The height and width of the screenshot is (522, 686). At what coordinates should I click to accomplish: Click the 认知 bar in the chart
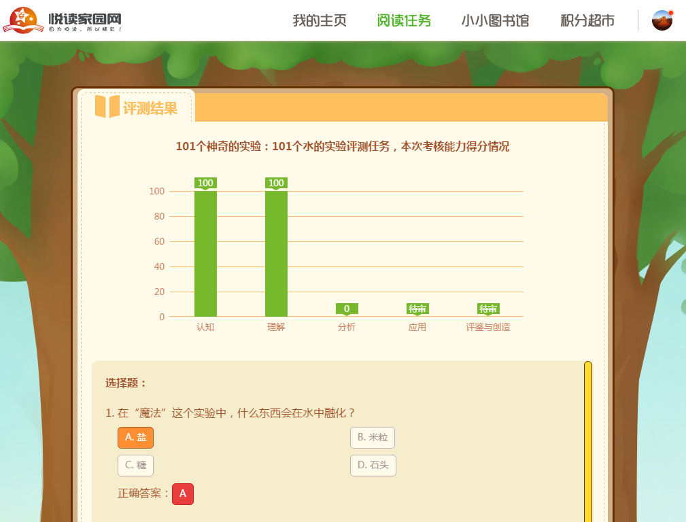[x=205, y=254]
